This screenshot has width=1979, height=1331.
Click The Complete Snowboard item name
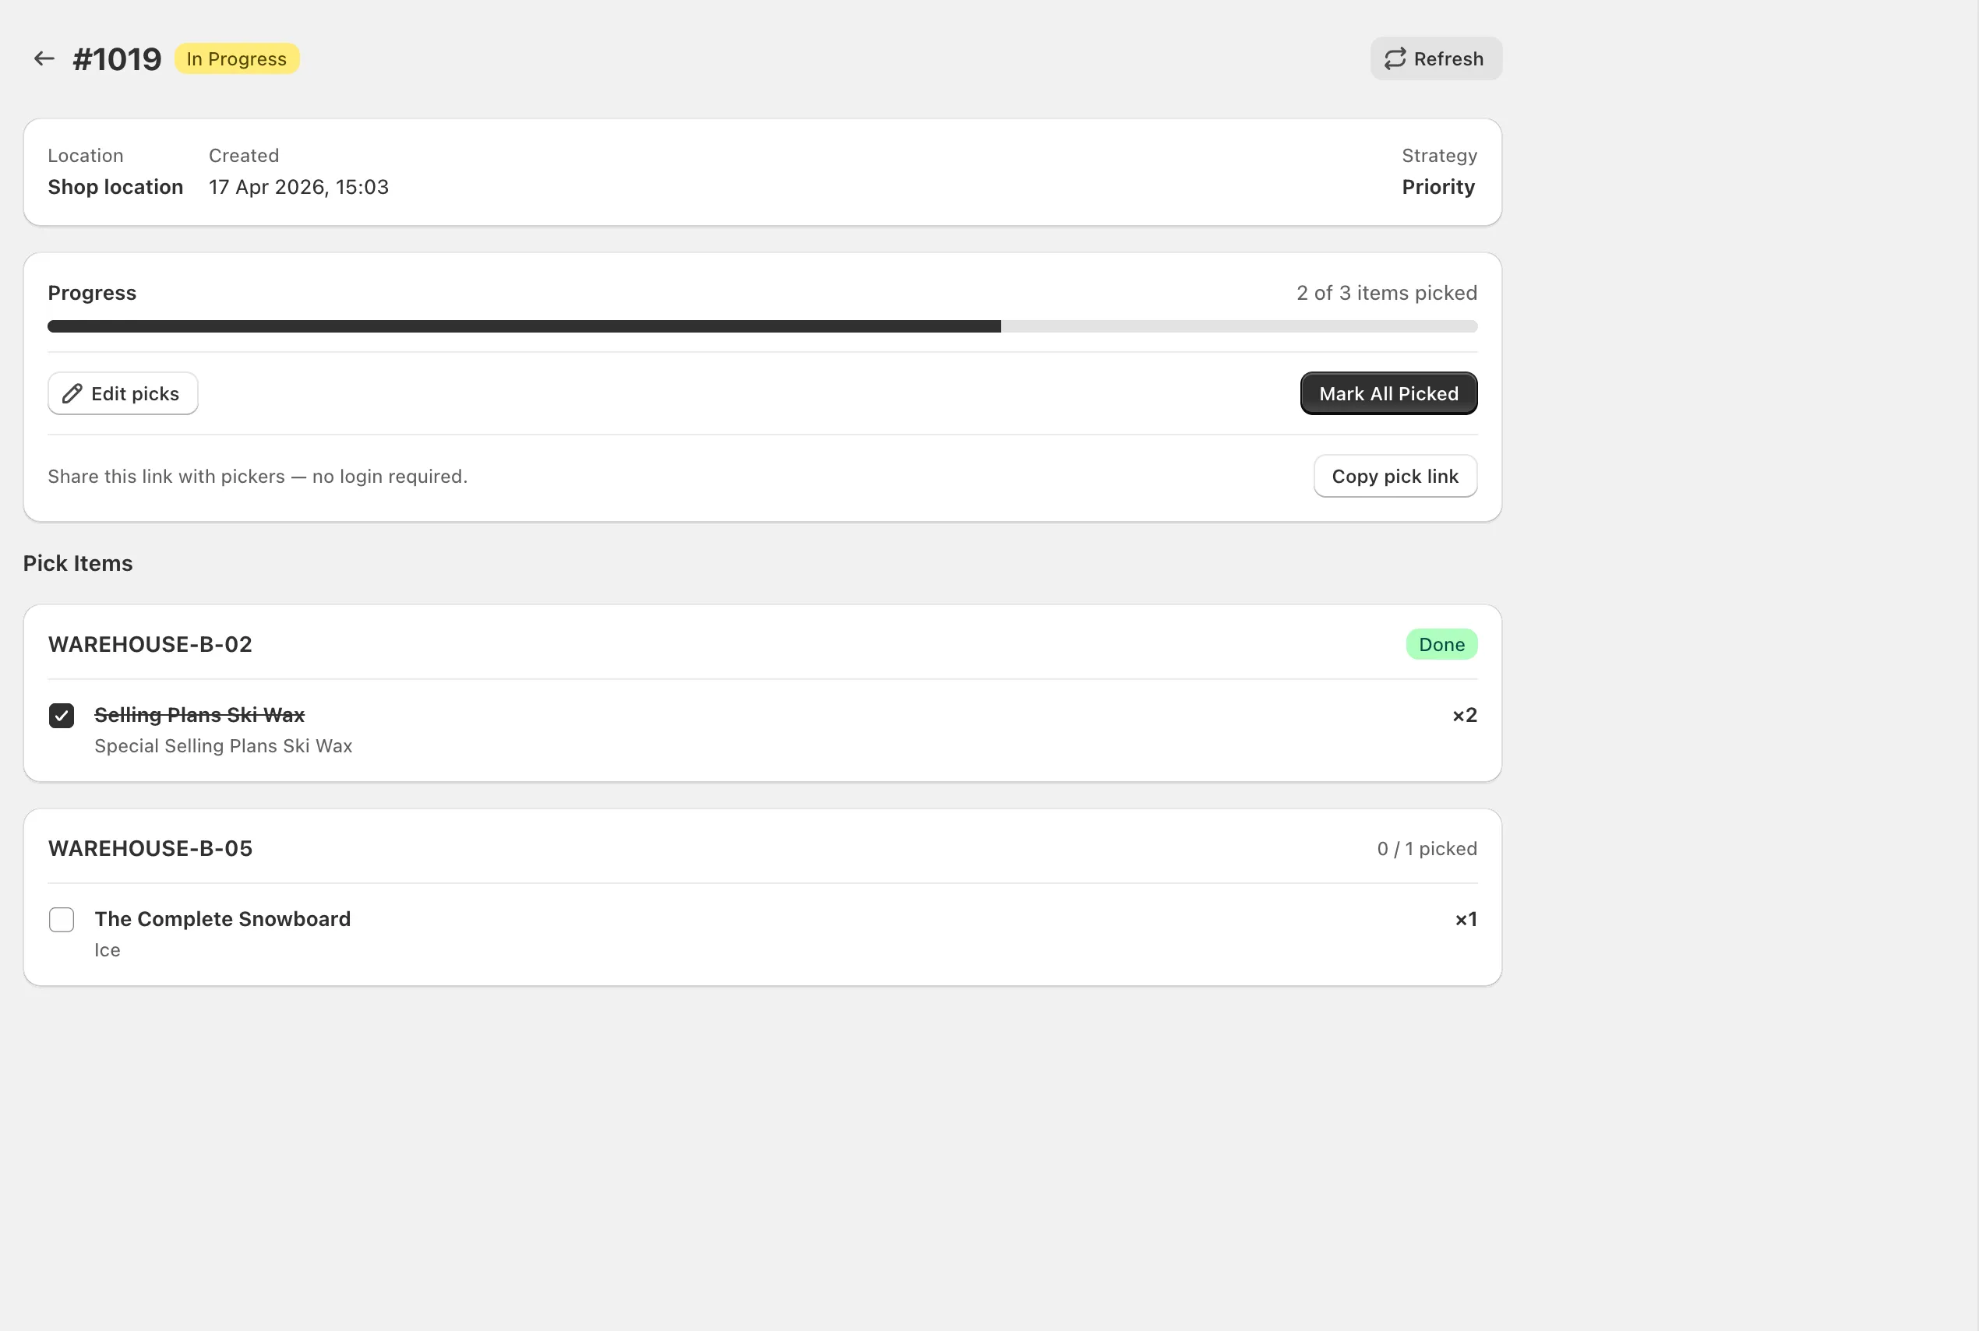[x=222, y=918]
